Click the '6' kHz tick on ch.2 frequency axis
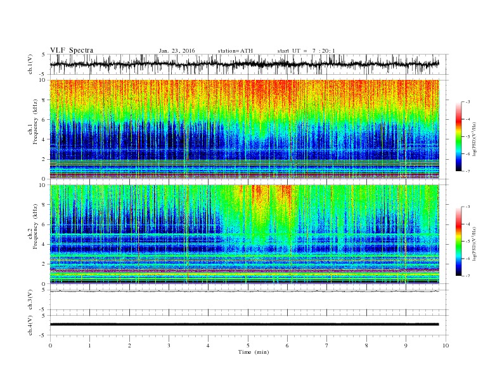Image resolution: width=502 pixels, height=388 pixels. point(44,224)
